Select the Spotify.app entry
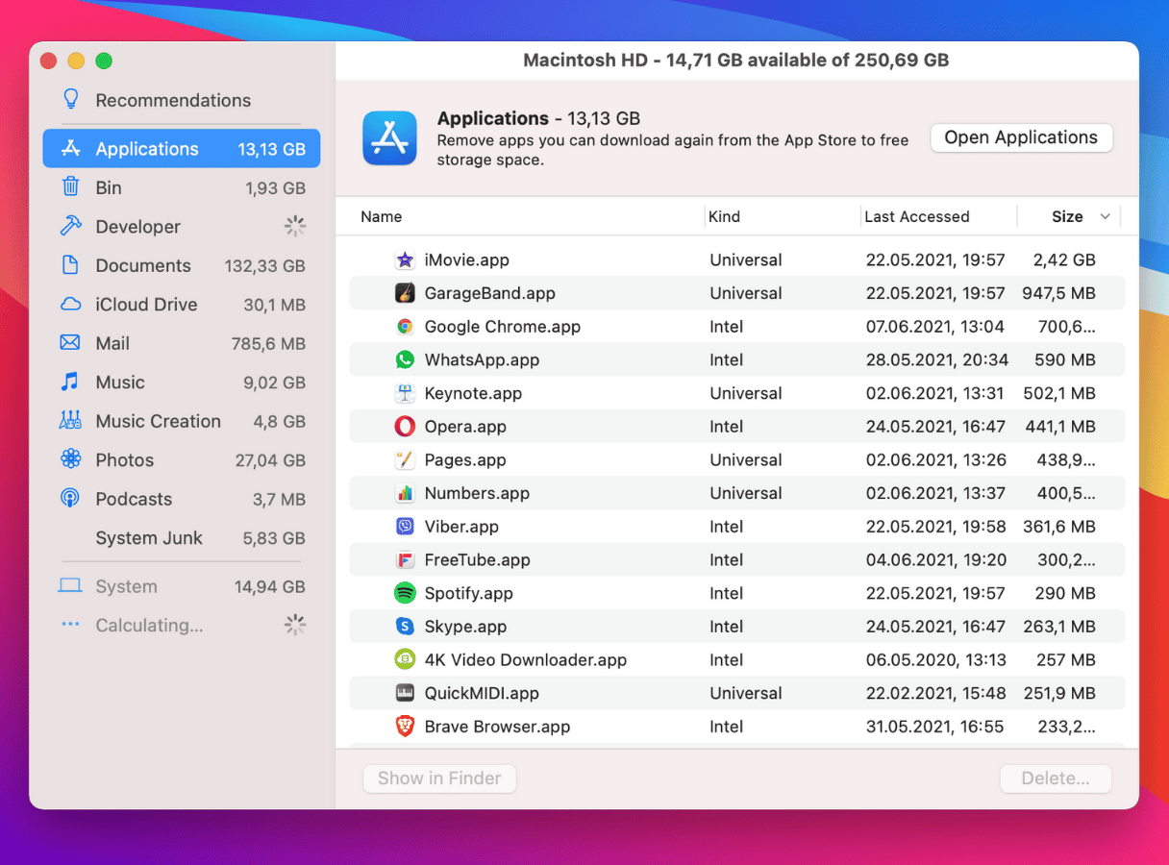Image resolution: width=1169 pixels, height=865 pixels. [x=469, y=593]
